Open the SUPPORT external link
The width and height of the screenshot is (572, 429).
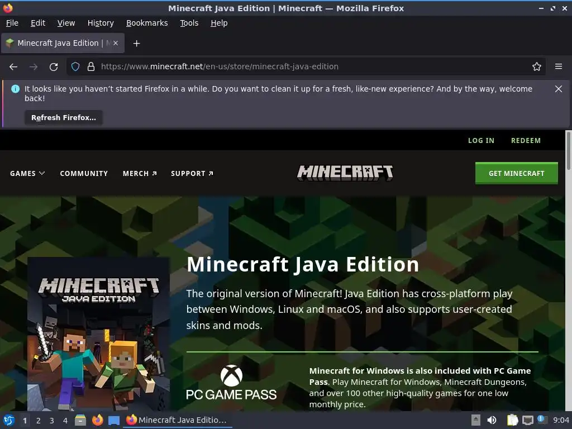[192, 174]
